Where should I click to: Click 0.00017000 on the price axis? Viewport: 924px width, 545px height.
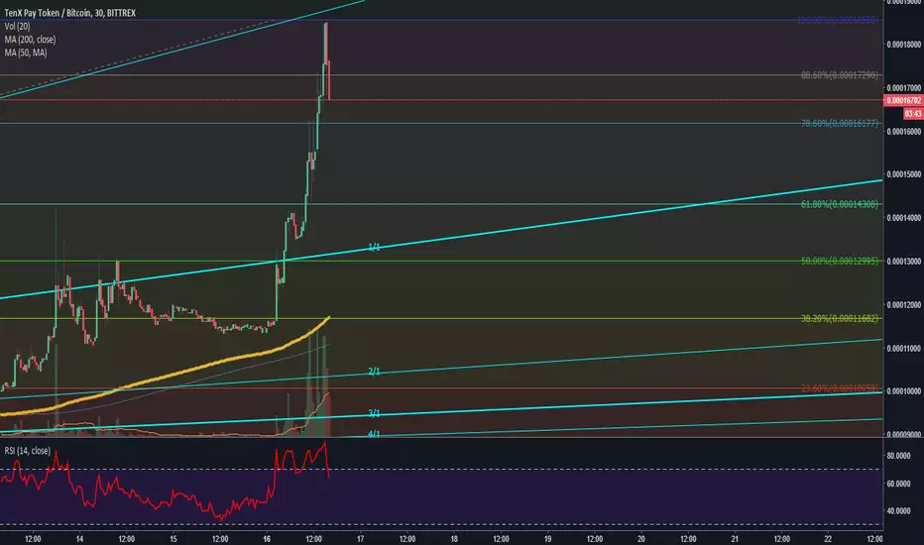pyautogui.click(x=903, y=88)
